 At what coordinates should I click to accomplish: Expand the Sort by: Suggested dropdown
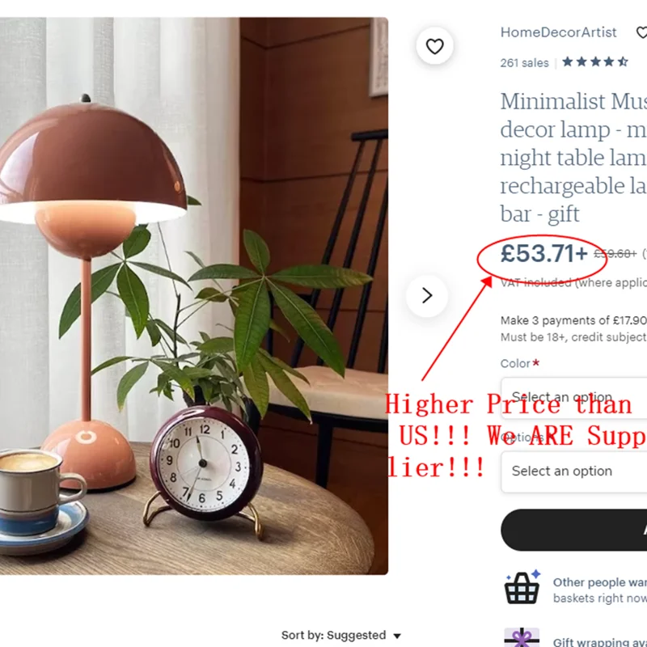pyautogui.click(x=340, y=635)
